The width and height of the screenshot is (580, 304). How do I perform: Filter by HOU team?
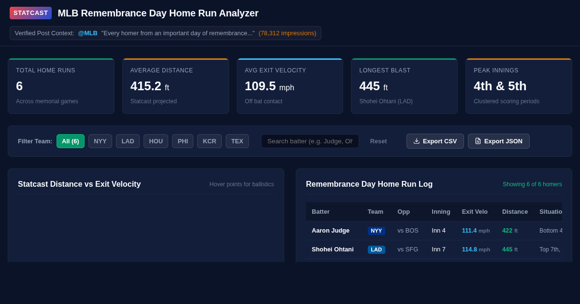[x=156, y=141]
